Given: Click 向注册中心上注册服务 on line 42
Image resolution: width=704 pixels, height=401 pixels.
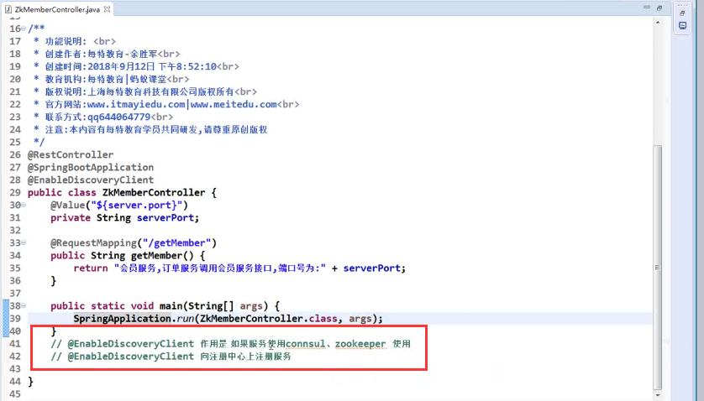Looking at the screenshot, I should (245, 357).
